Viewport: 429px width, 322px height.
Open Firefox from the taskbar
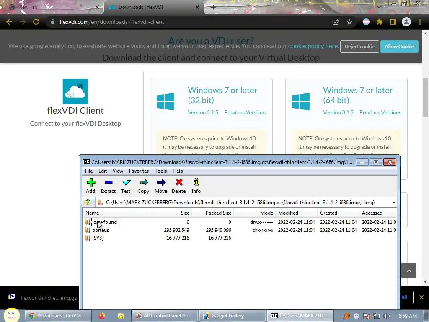(102, 316)
